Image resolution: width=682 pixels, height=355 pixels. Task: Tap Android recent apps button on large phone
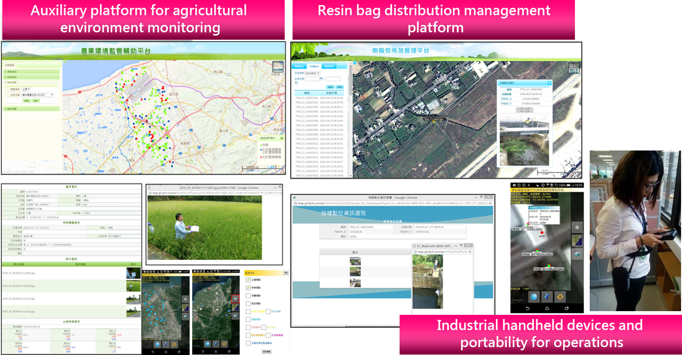tap(566, 308)
